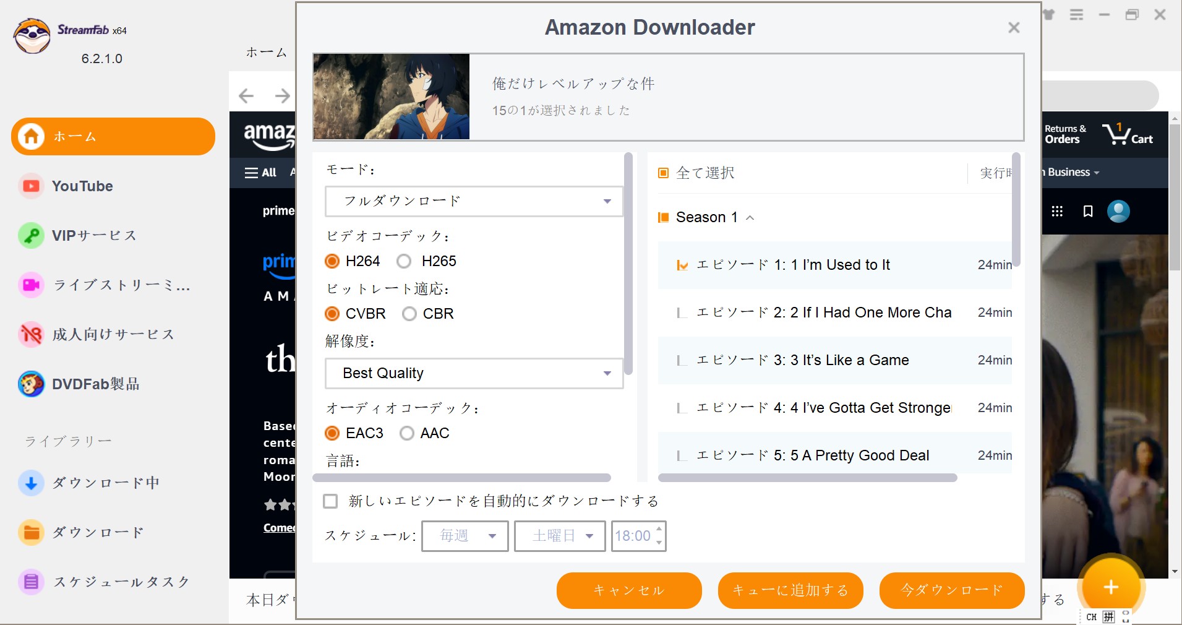Screen dimensions: 1182x625
Task: Open 土曜日 weekday dropdown
Action: coord(560,536)
